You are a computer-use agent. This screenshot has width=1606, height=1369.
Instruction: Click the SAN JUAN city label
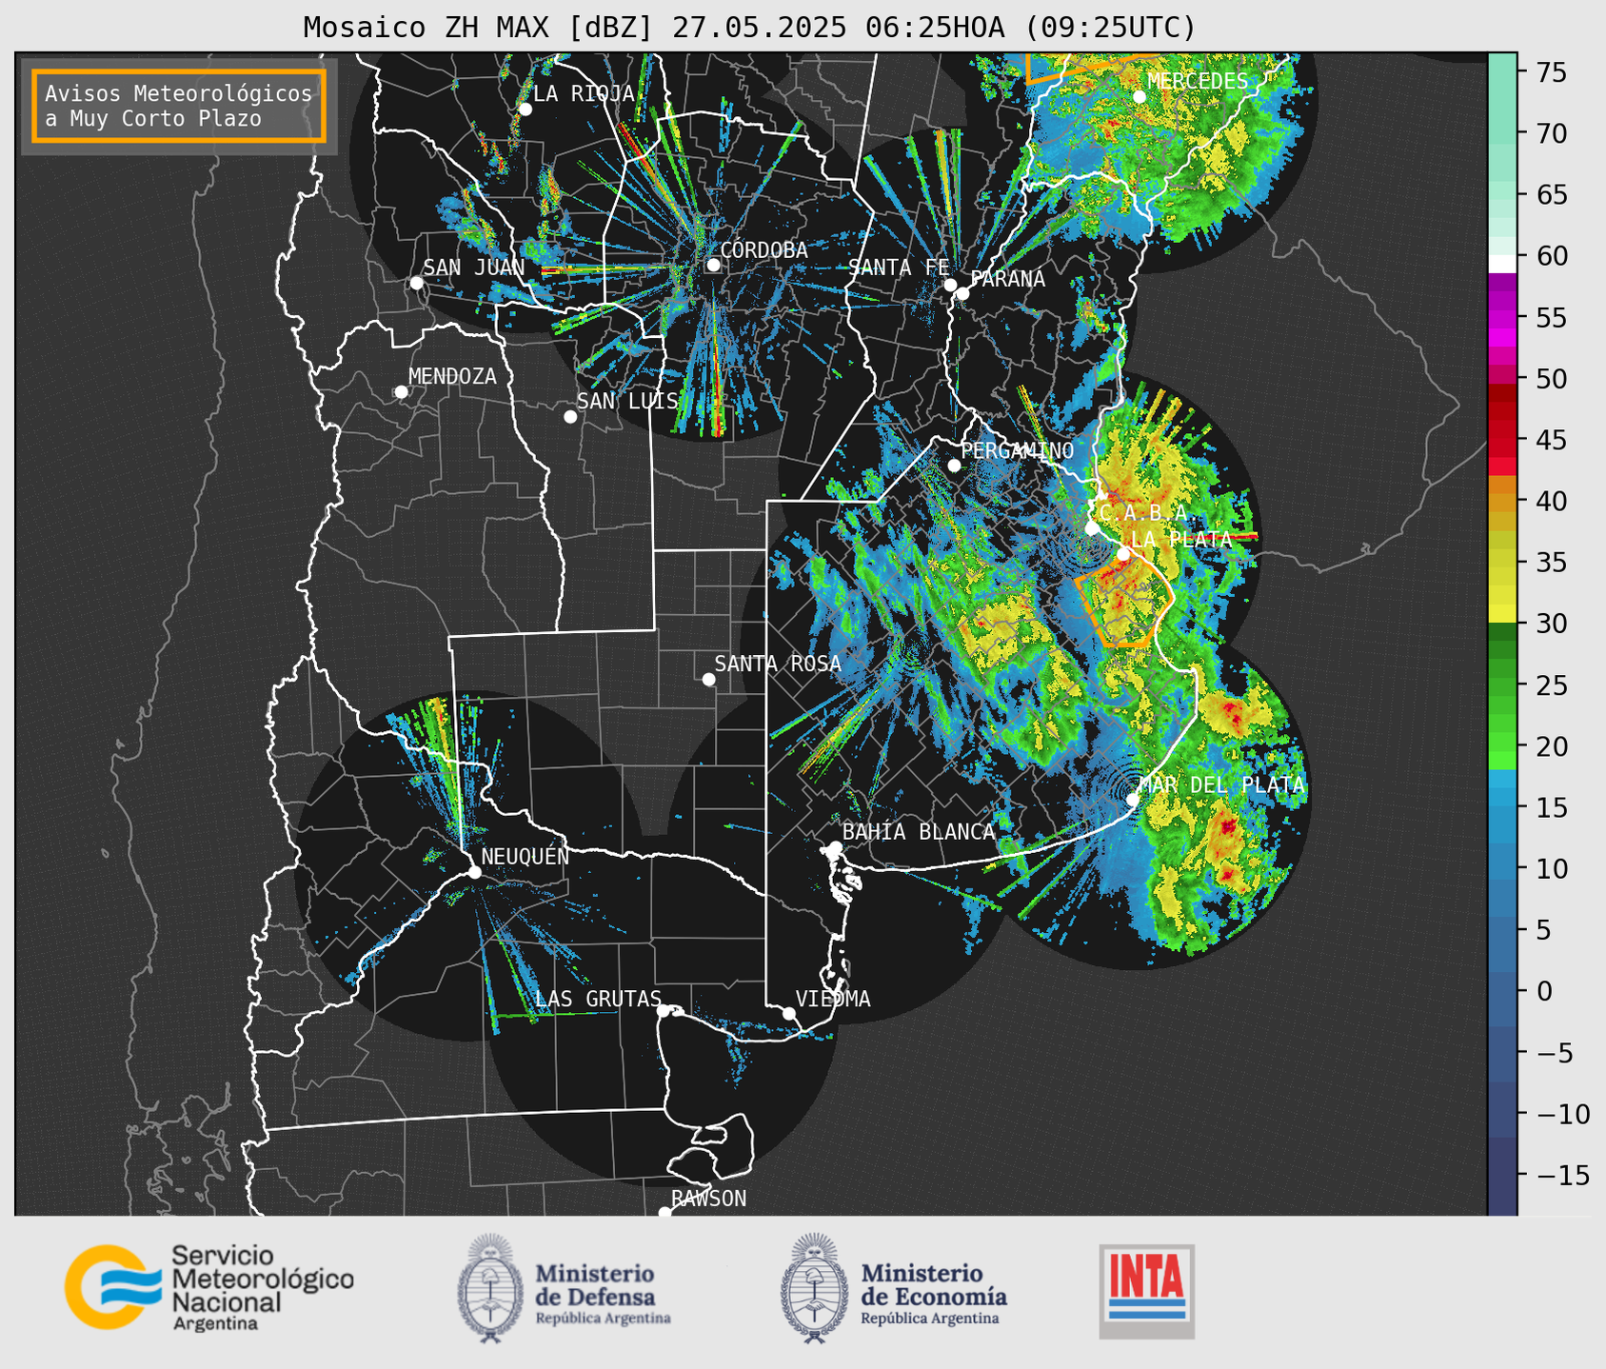(x=473, y=268)
